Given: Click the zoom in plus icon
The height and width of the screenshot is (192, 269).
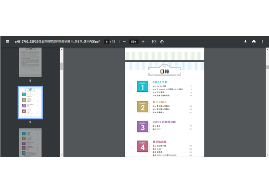Looking at the screenshot, I should click(x=143, y=41).
